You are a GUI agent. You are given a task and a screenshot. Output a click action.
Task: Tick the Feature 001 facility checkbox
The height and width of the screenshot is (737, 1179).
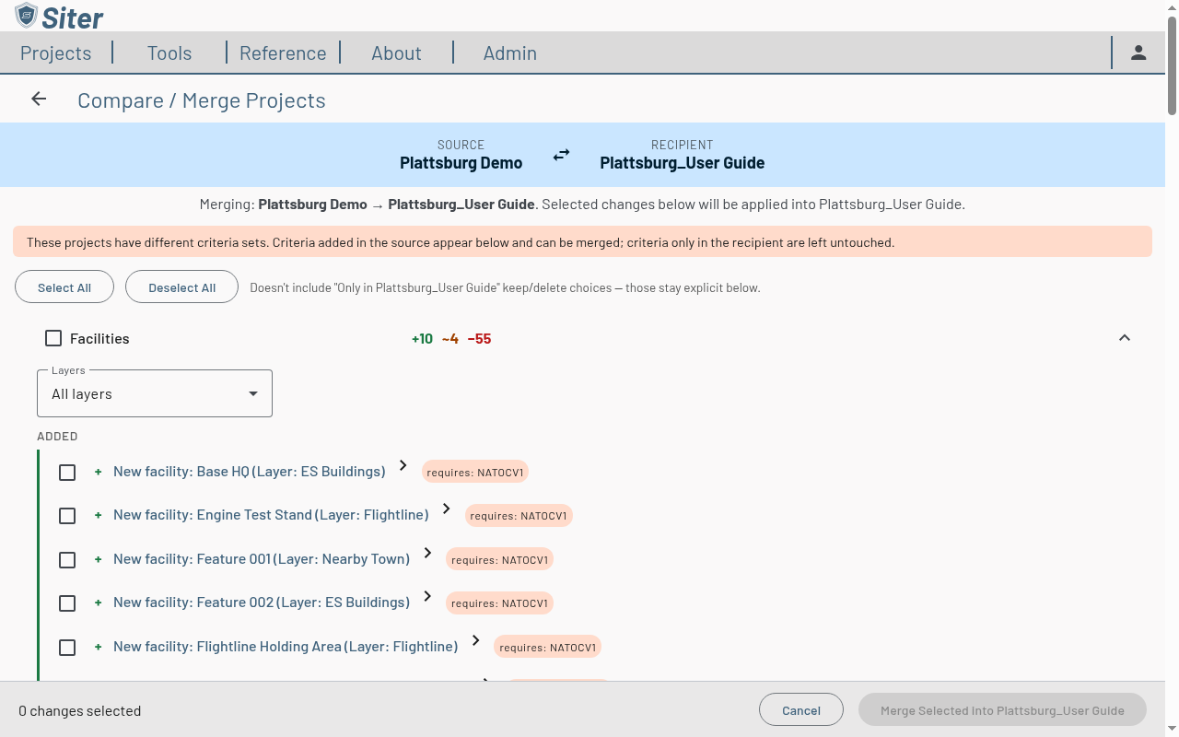pyautogui.click(x=67, y=560)
